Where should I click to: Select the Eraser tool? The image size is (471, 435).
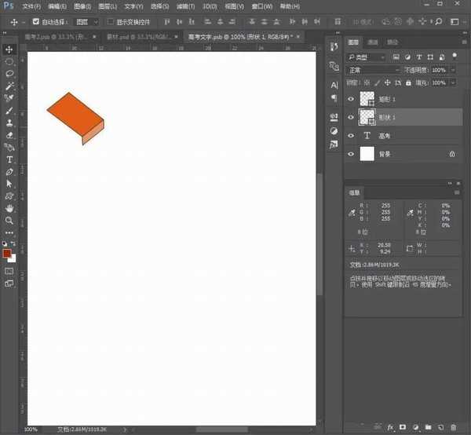tap(9, 135)
